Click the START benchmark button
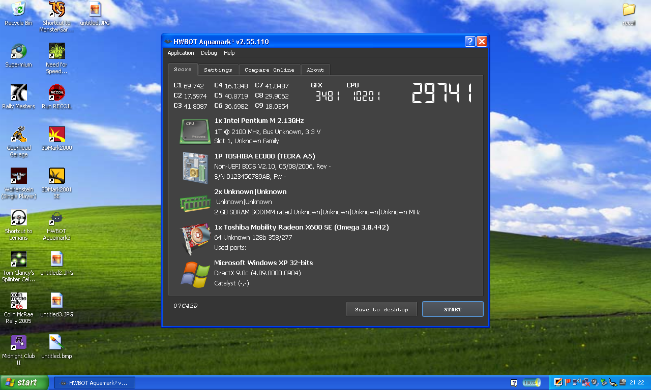The width and height of the screenshot is (651, 390). pos(453,309)
